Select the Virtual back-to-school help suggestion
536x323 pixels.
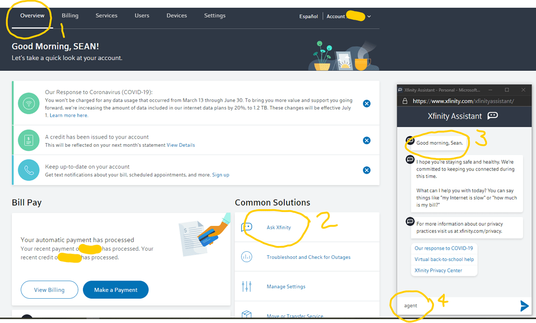click(x=444, y=259)
